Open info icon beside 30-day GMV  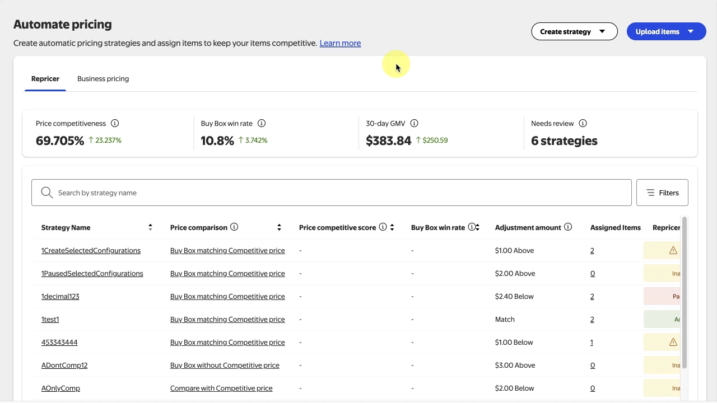(x=415, y=123)
